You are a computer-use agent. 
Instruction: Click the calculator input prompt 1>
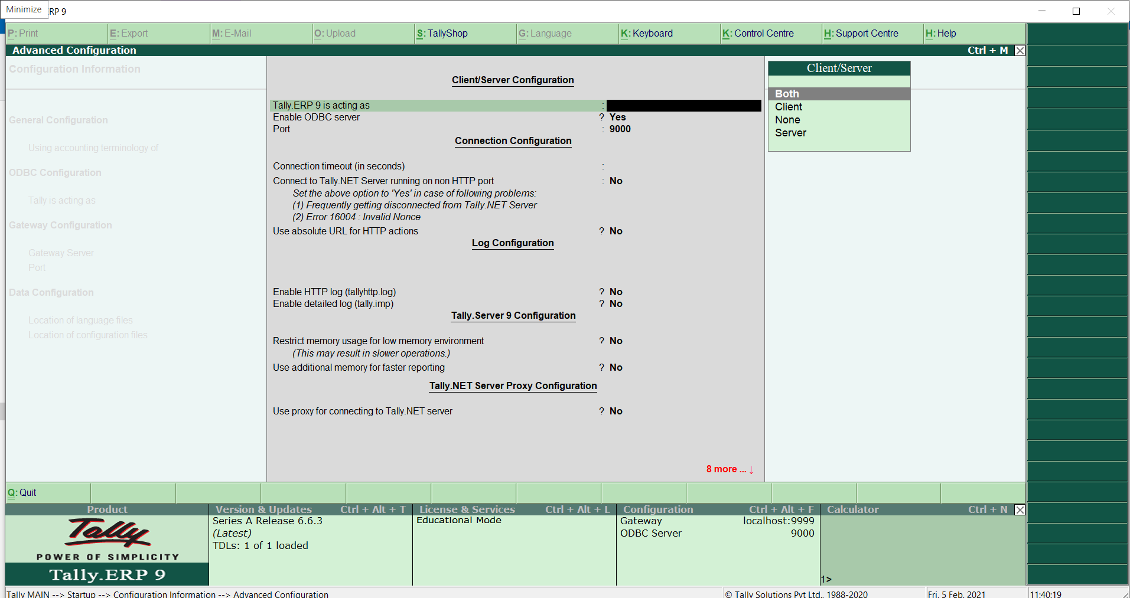pyautogui.click(x=826, y=580)
